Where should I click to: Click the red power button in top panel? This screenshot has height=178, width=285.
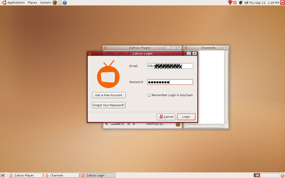point(282,2)
